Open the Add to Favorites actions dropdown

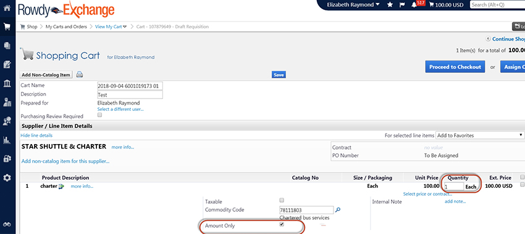[x=480, y=135]
